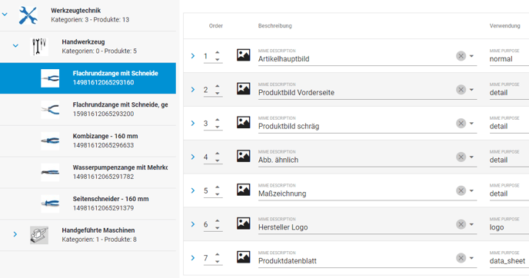Clear the Artikelhauptbild description field
This screenshot has width=529, height=278.
click(x=461, y=56)
